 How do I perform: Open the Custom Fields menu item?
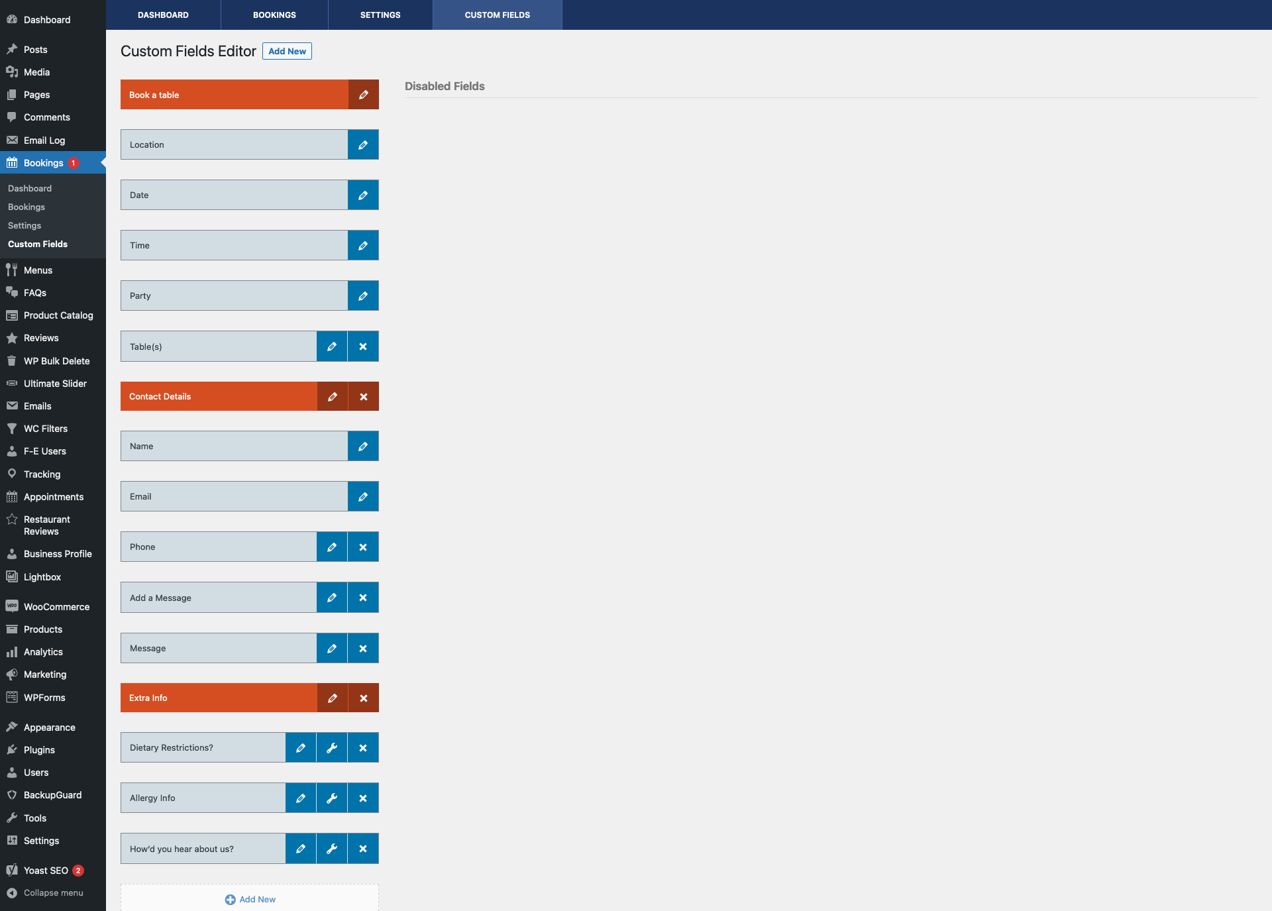[x=38, y=244]
